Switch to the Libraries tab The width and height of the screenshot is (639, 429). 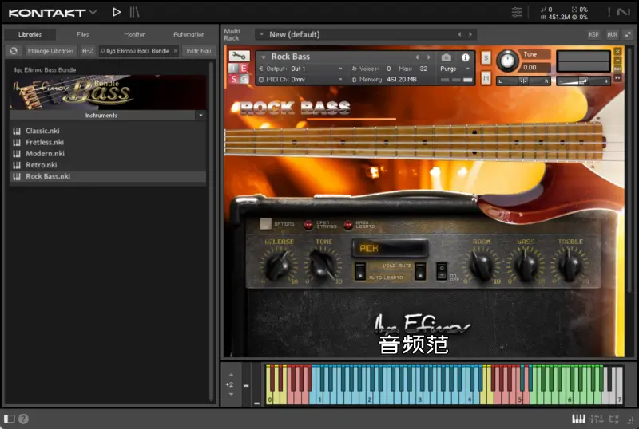pyautogui.click(x=30, y=34)
